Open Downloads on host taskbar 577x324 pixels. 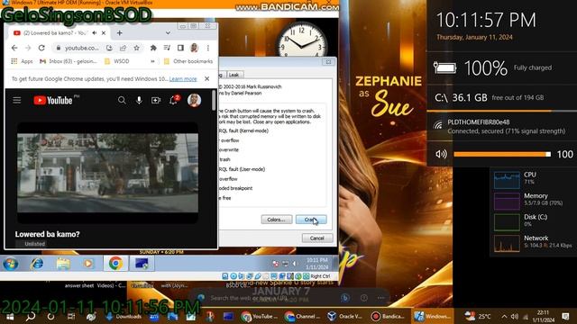[x=124, y=316]
